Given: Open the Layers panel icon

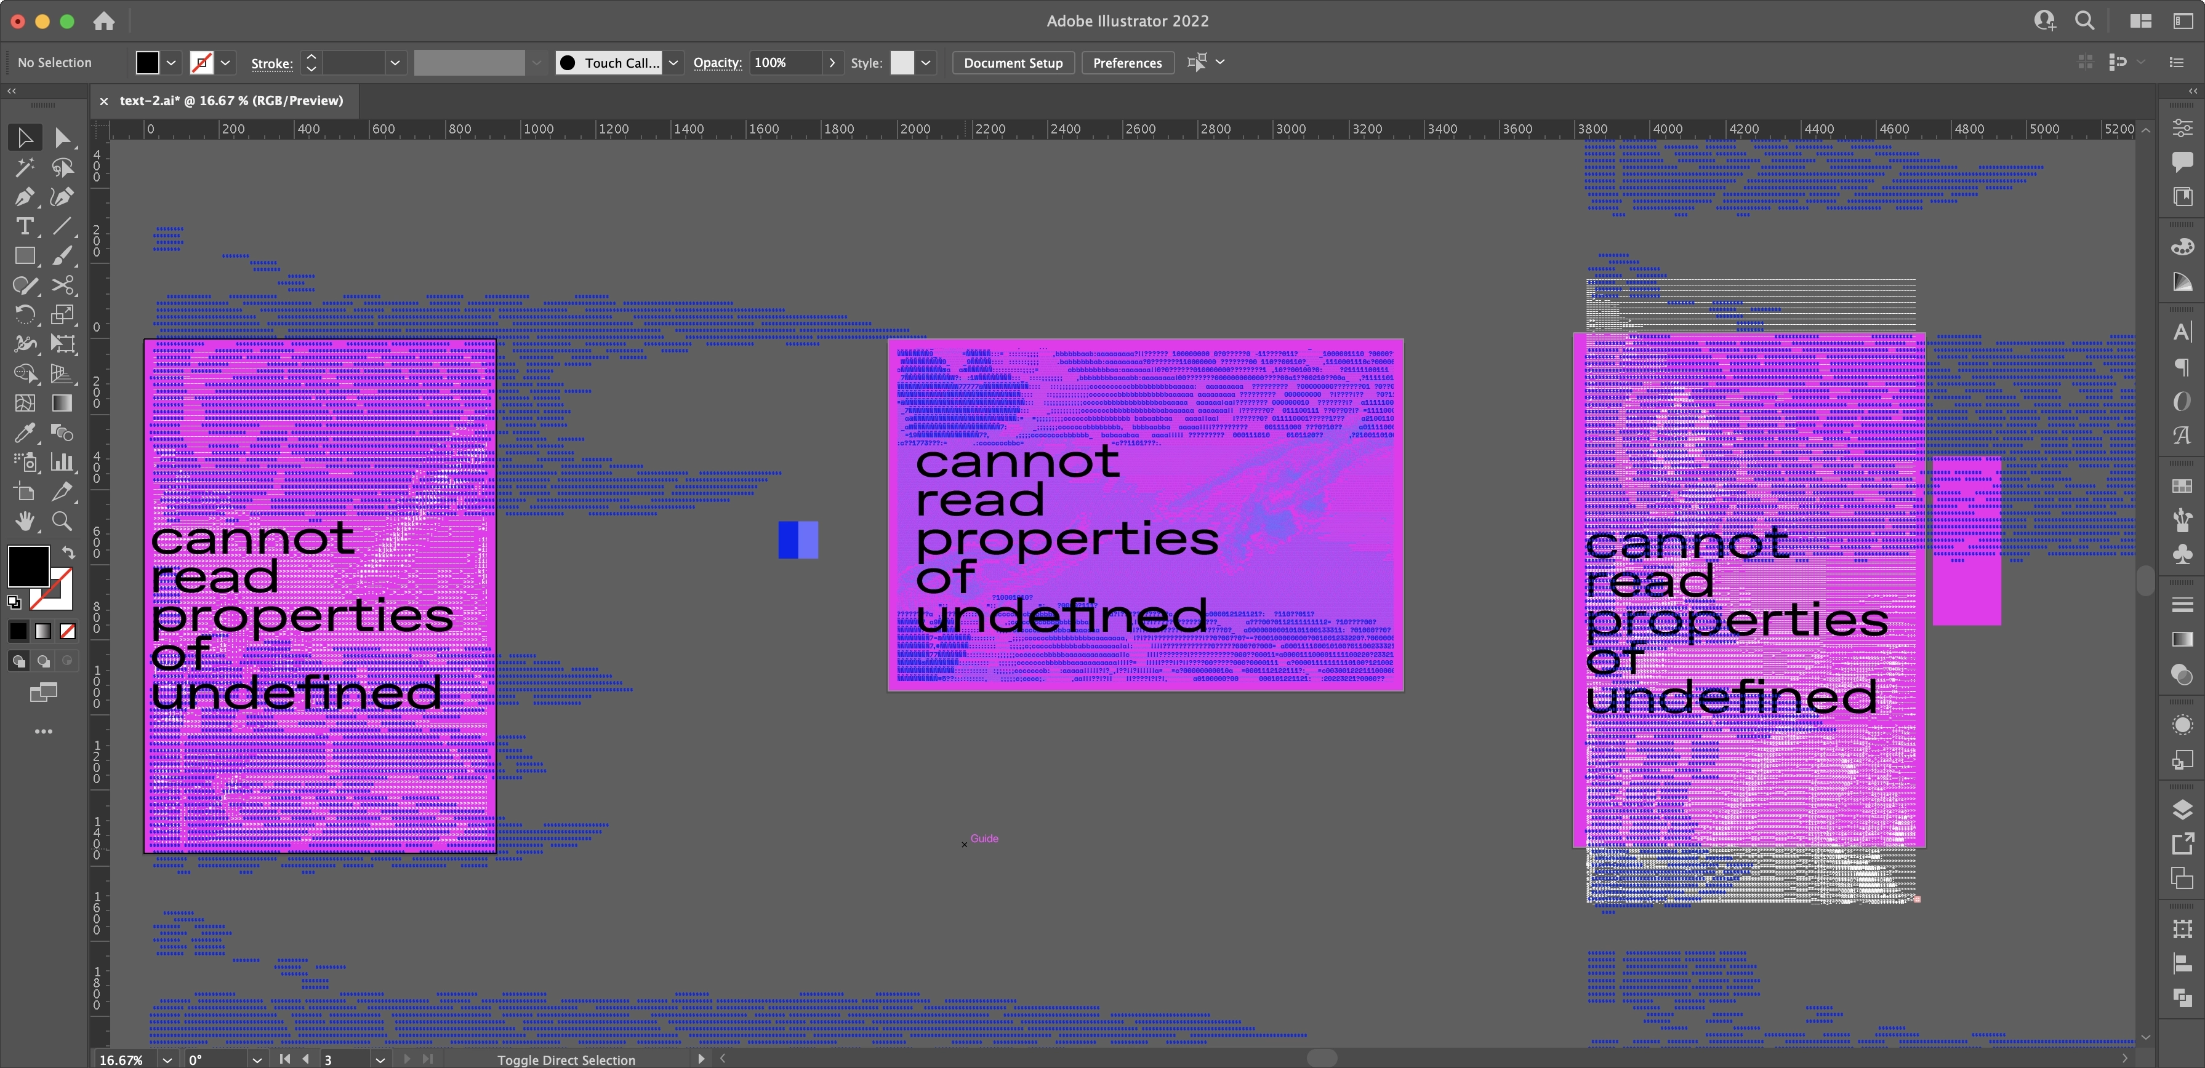Looking at the screenshot, I should (2182, 810).
